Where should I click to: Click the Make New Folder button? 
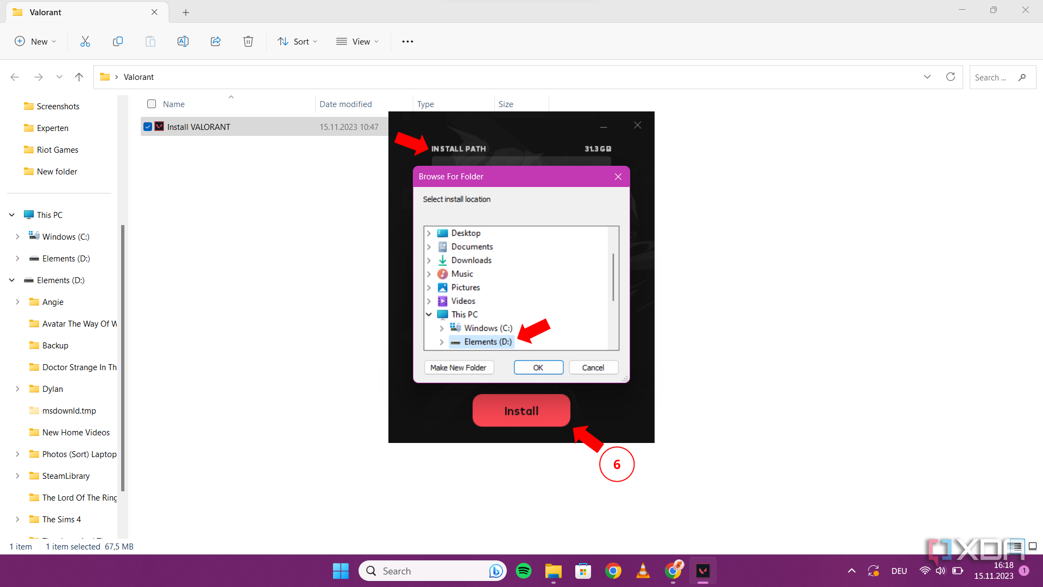click(x=458, y=367)
